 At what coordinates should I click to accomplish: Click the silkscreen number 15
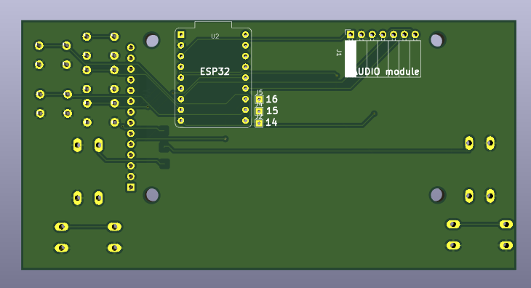272,111
